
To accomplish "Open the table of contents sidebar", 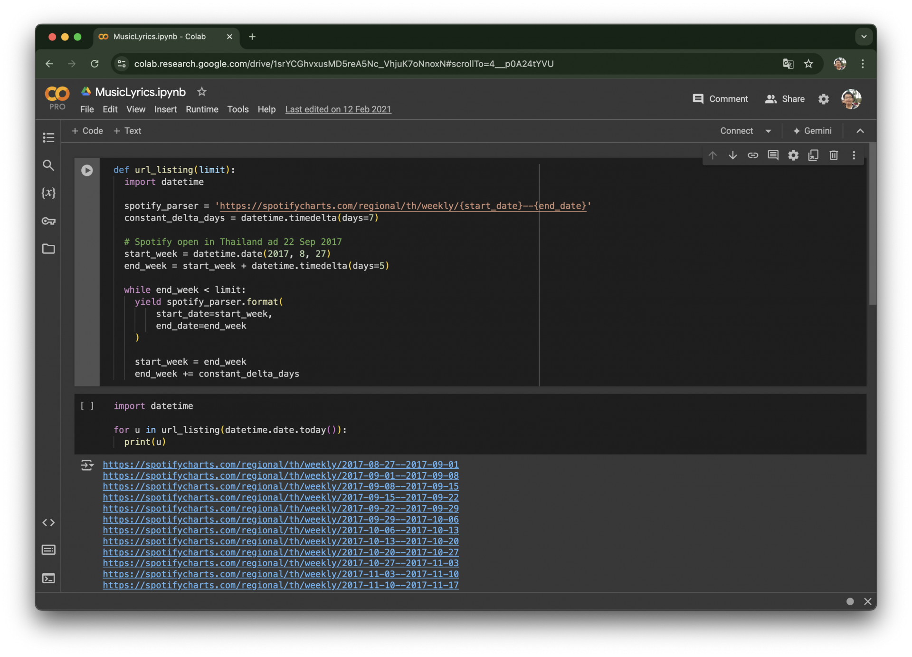I will pos(48,137).
